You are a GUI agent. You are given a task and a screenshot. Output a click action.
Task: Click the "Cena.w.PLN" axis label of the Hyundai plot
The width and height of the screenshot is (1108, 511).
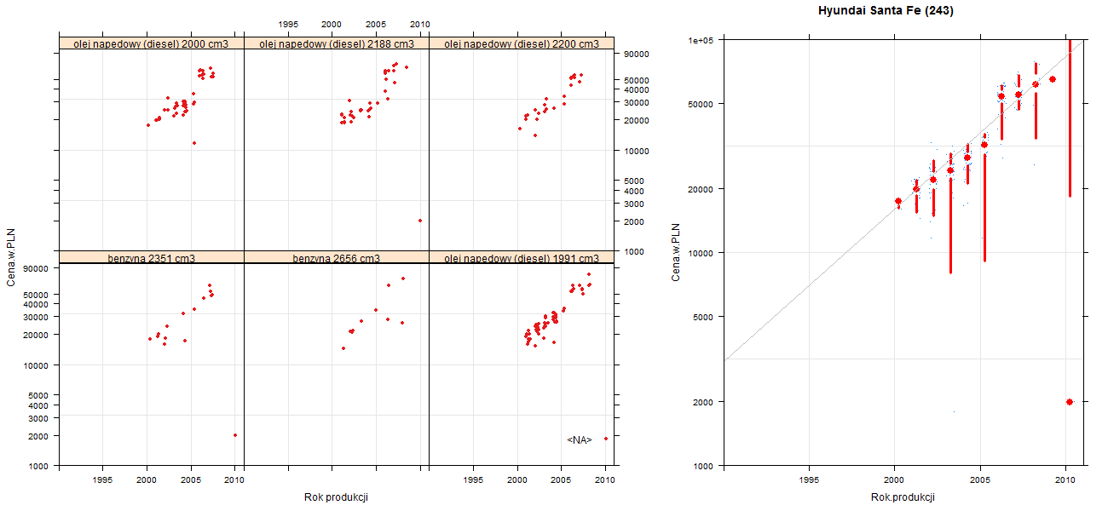(675, 252)
